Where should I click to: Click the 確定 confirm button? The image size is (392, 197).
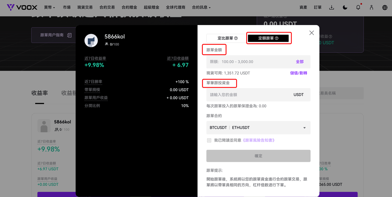coord(258,156)
